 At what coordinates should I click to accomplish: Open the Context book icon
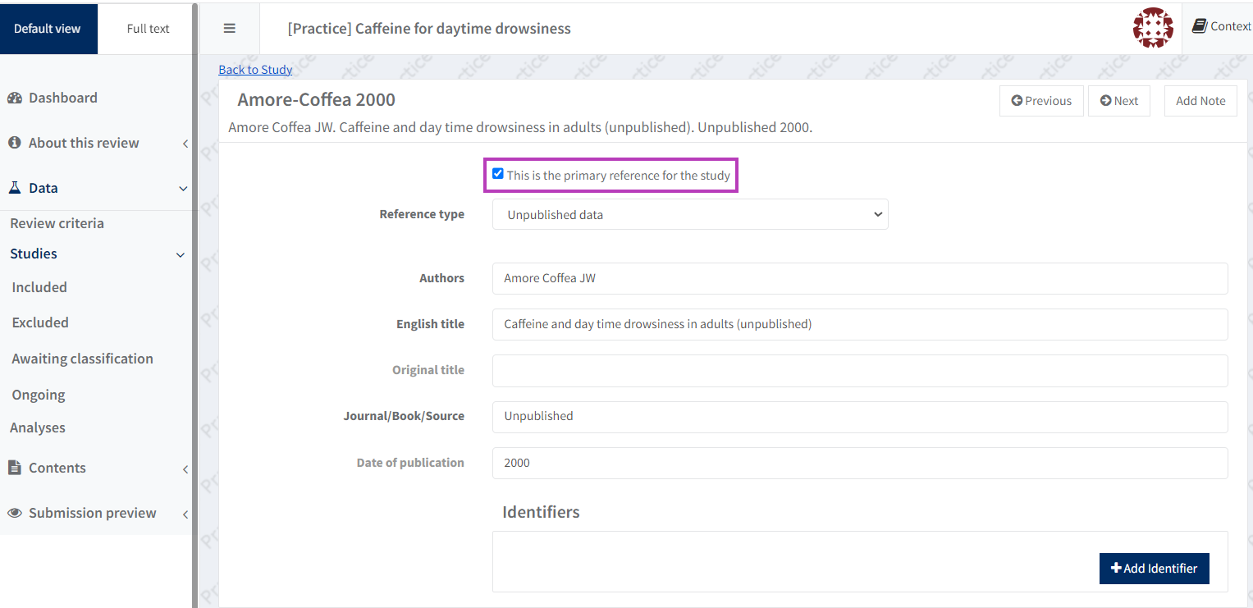coord(1200,26)
